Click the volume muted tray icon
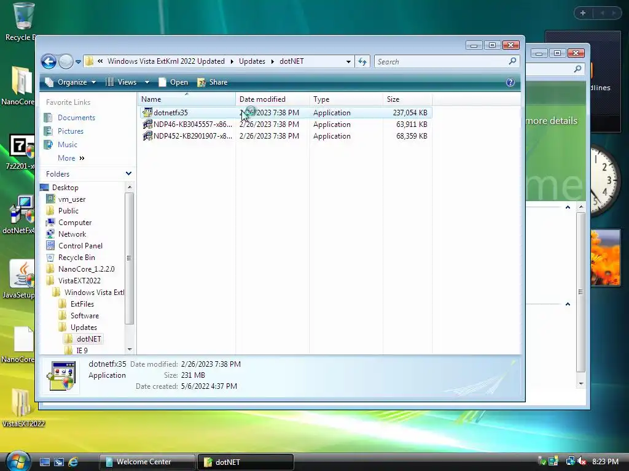629x471 pixels. 581,462
